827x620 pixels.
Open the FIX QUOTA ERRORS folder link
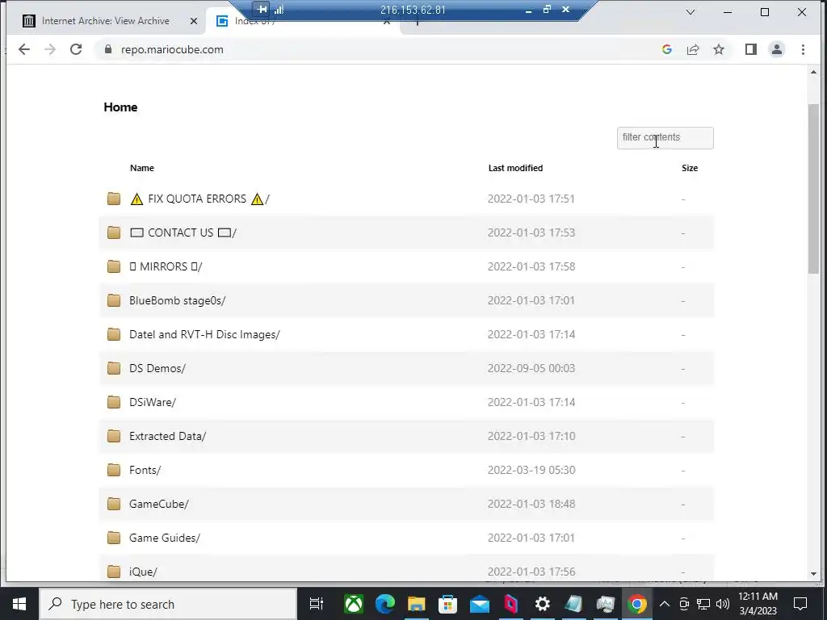(199, 199)
